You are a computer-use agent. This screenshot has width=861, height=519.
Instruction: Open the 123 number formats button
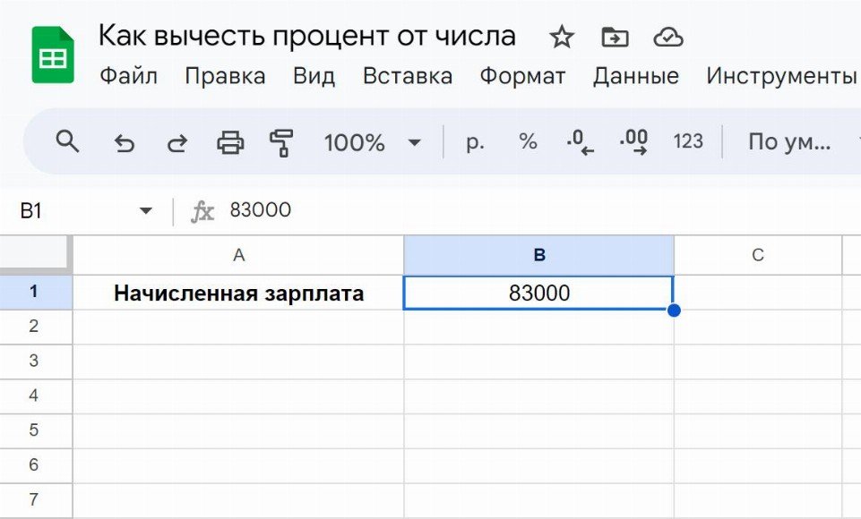(687, 141)
